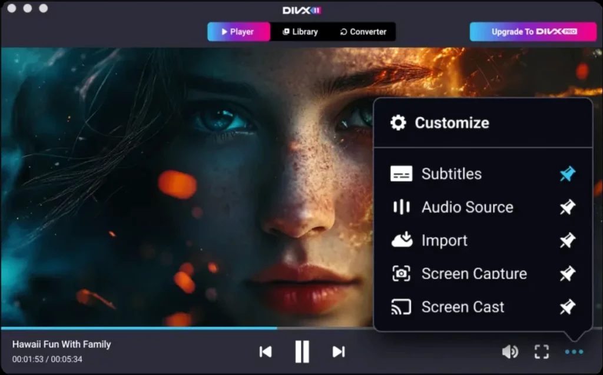
Task: Open the Converter tab
Action: pyautogui.click(x=363, y=32)
